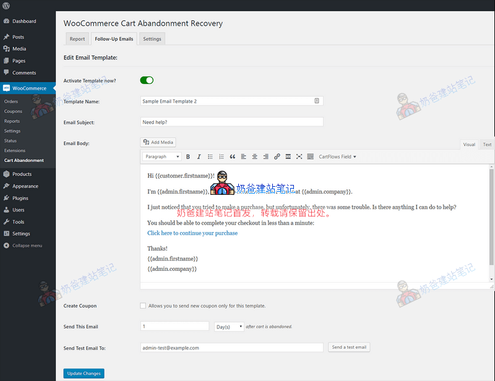The width and height of the screenshot is (495, 381).
Task: Turn off the Activate Template now switch
Action: point(147,80)
